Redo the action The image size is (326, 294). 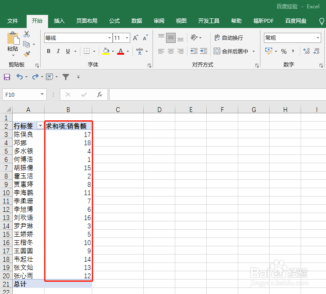click(35, 77)
